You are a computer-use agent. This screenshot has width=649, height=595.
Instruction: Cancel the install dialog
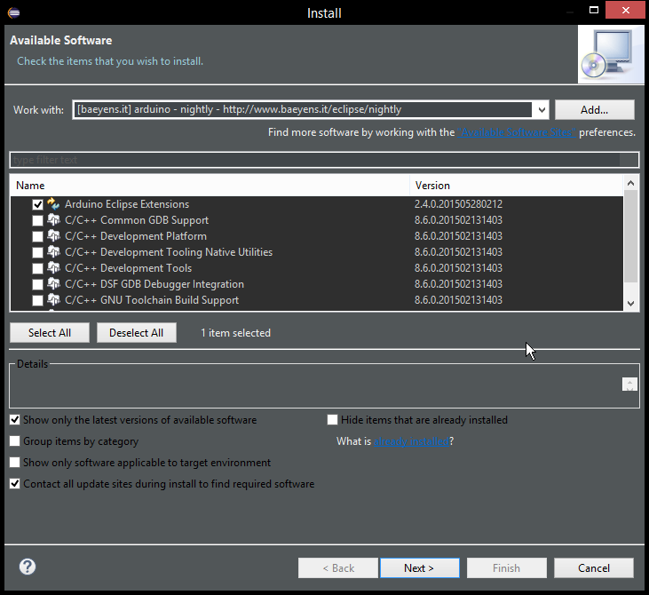coord(594,567)
